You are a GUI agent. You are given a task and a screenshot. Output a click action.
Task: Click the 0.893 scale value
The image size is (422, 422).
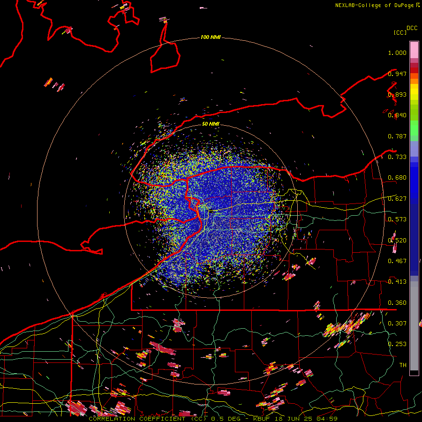pyautogui.click(x=397, y=94)
